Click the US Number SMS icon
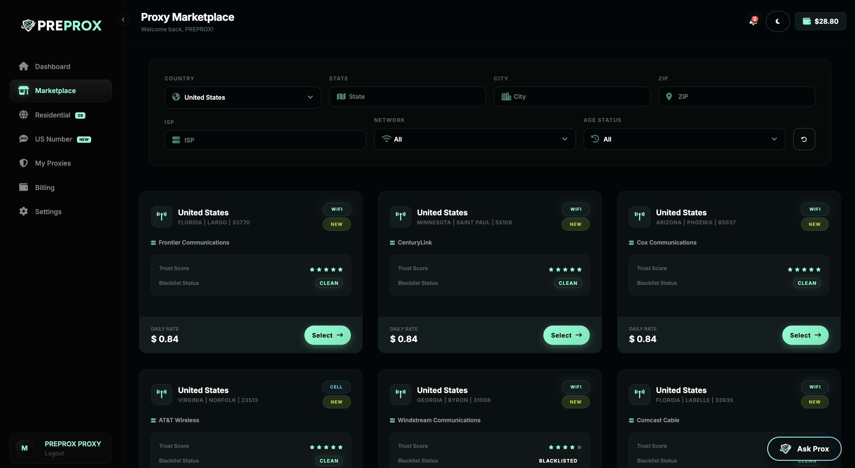The height and width of the screenshot is (468, 855). [24, 139]
